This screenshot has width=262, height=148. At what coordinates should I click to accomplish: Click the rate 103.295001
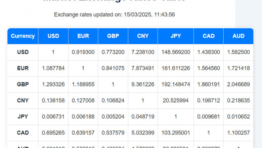pyautogui.click(x=176, y=133)
